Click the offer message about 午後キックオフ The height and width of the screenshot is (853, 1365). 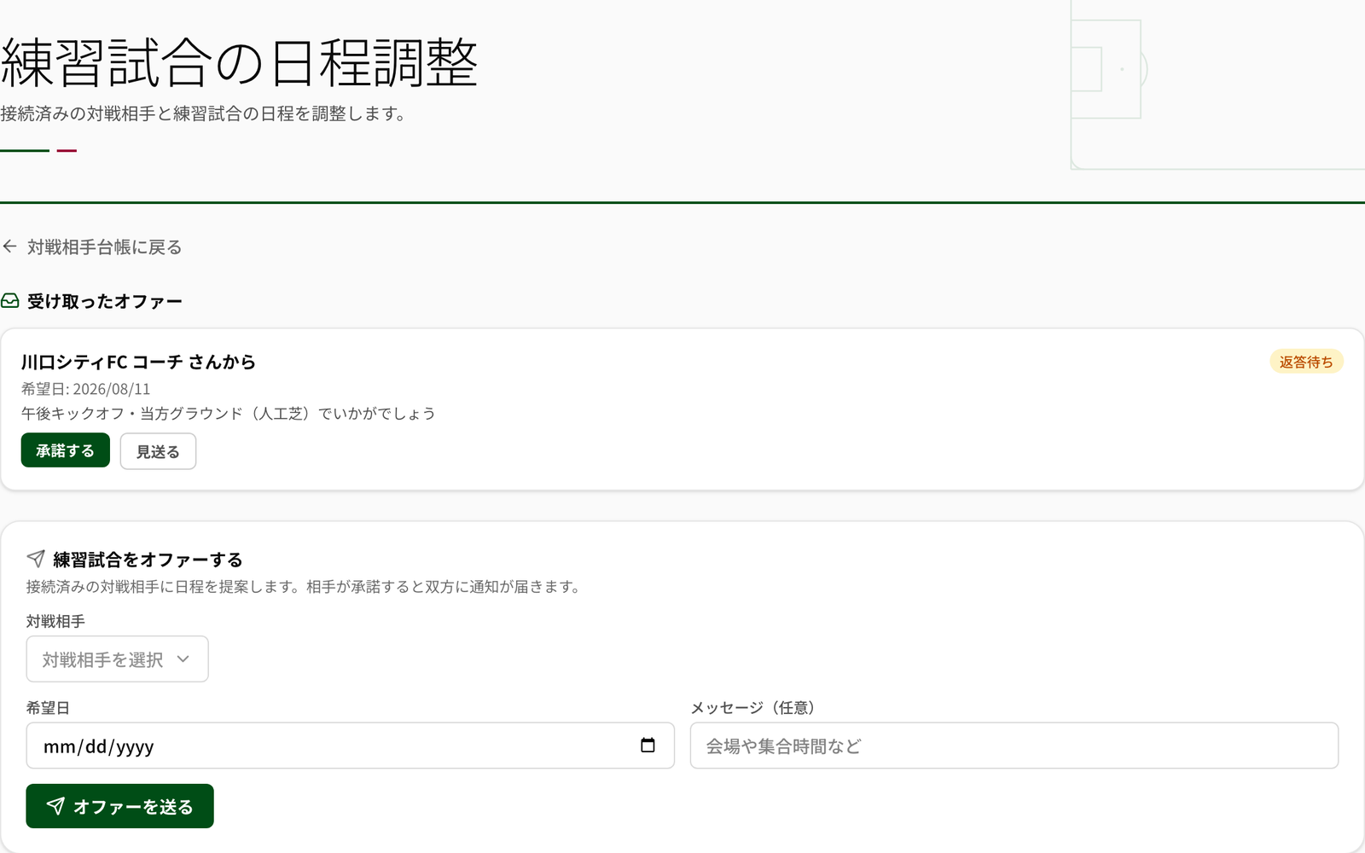[229, 414]
